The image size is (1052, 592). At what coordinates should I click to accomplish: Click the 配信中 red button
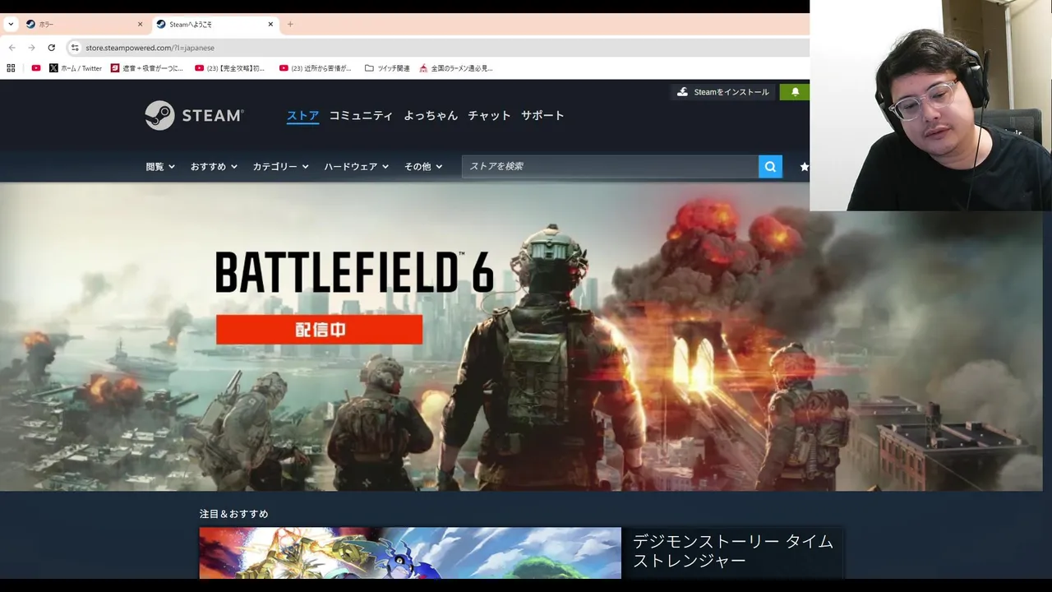coord(319,330)
